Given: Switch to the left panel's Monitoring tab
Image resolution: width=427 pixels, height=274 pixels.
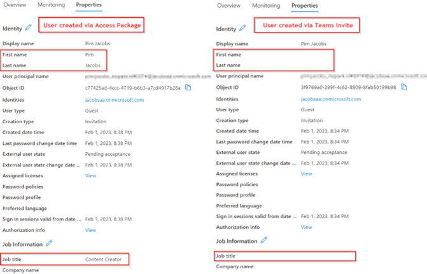Looking at the screenshot, I should (51, 5).
